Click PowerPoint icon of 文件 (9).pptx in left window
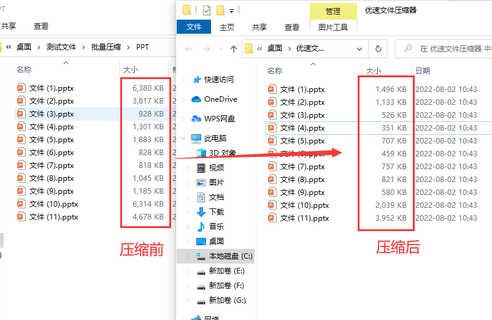Screen dimensions: 492x320 [x=21, y=191]
